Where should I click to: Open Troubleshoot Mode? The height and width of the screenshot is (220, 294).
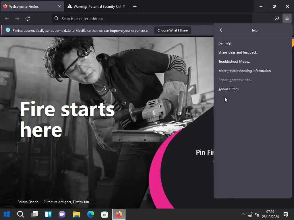252,62
